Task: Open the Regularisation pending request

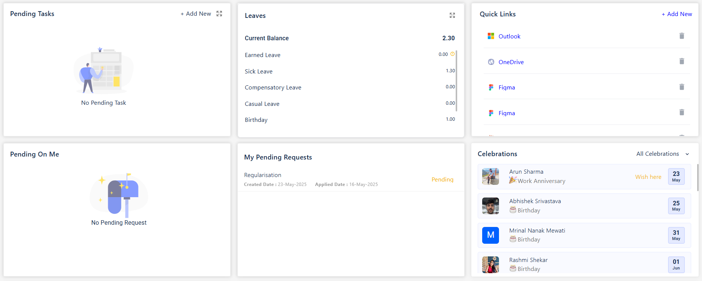Action: tap(263, 175)
